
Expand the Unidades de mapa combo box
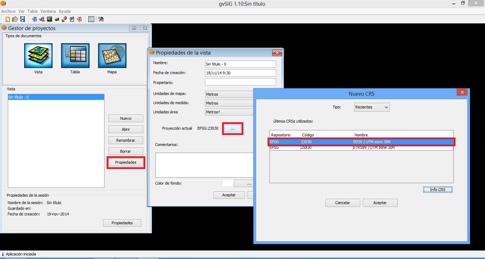coord(229,94)
